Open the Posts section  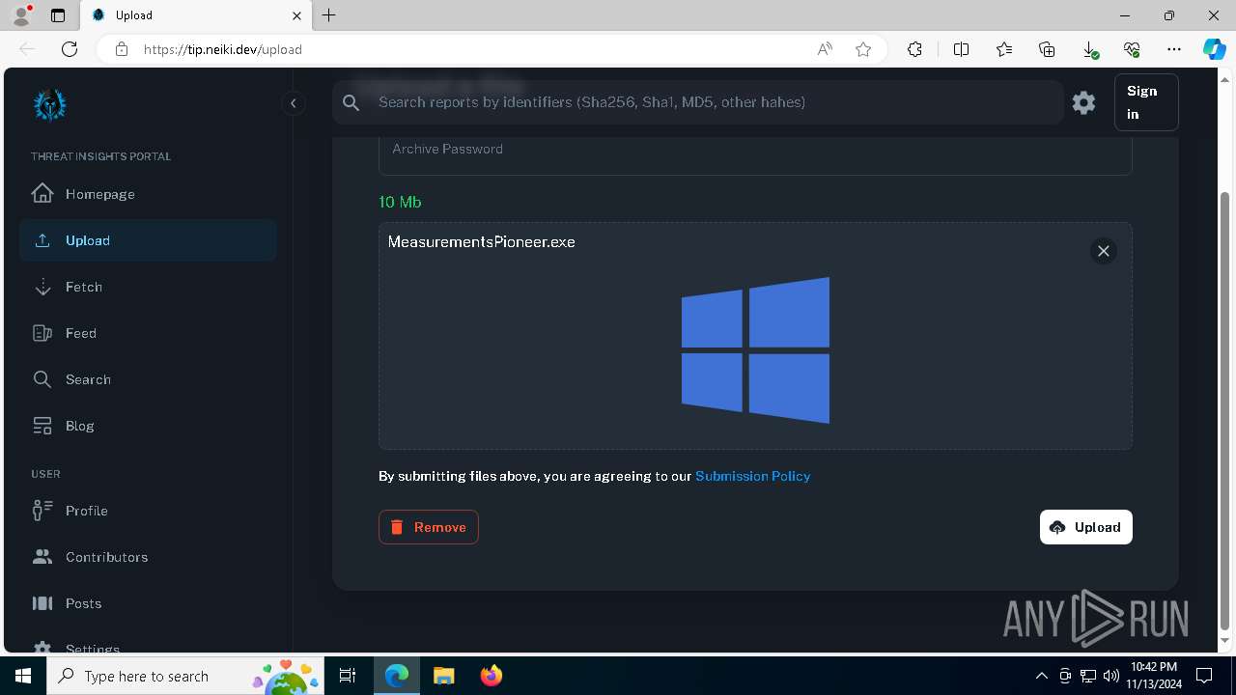pos(148,603)
